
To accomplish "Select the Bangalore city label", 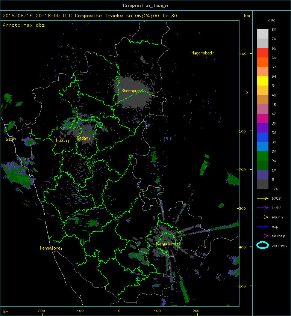I will point(167,244).
